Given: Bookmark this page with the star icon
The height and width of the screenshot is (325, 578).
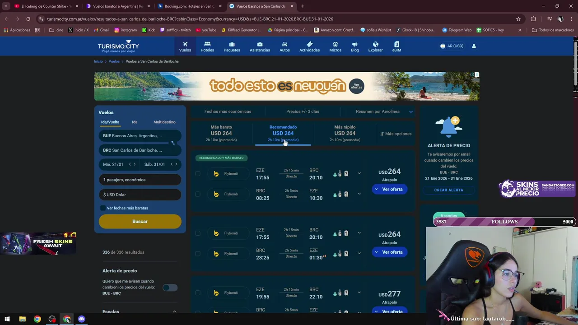Looking at the screenshot, I should 518,19.
